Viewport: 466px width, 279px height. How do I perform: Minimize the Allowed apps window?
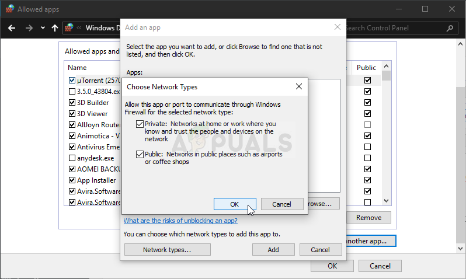[x=399, y=9]
